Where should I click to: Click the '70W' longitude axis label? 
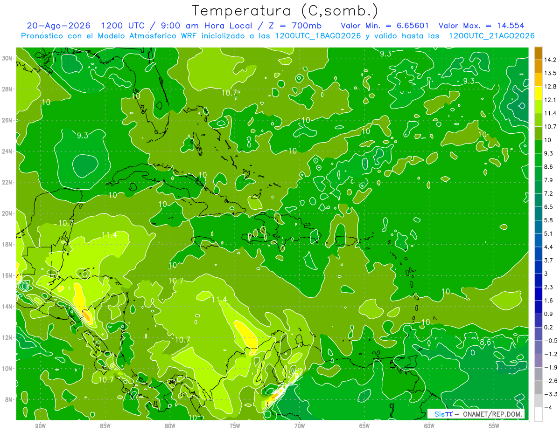pyautogui.click(x=300, y=426)
